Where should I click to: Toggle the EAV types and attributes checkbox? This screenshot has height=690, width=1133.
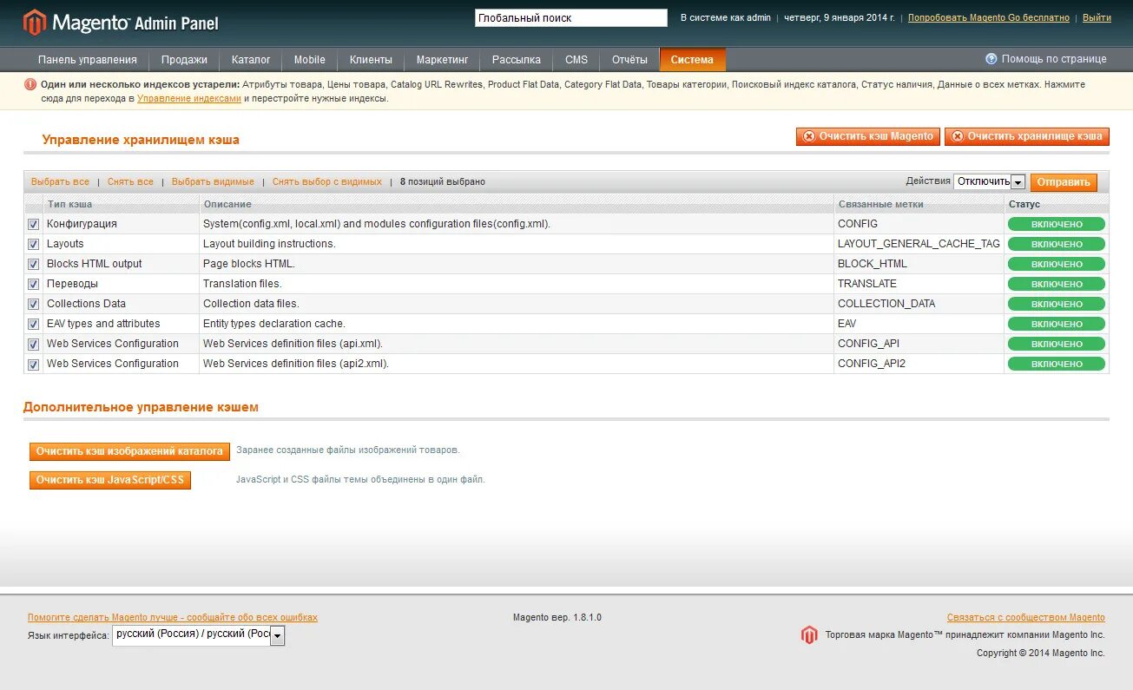33,324
